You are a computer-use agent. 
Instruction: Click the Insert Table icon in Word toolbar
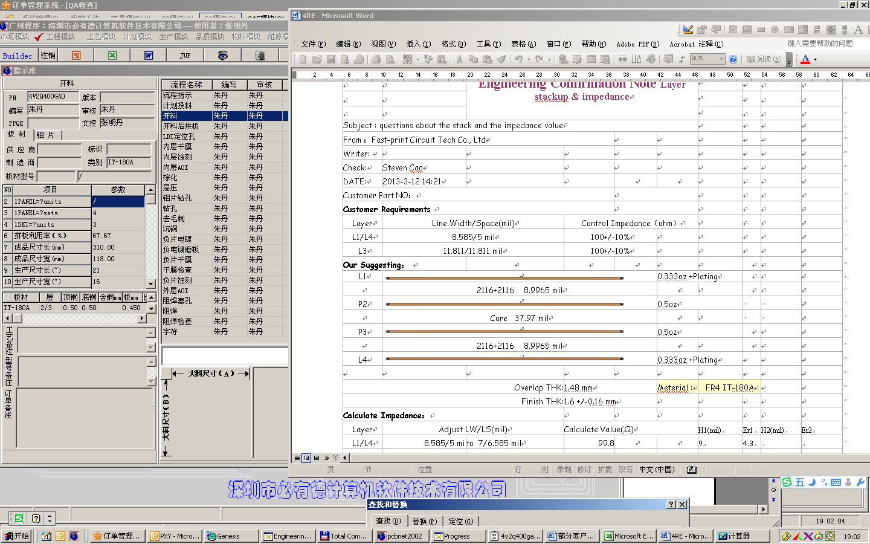point(591,59)
